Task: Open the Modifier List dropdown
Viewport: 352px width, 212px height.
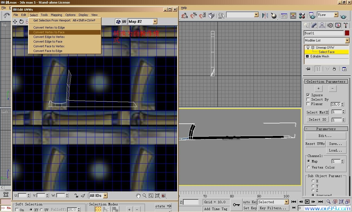Action: pos(347,40)
